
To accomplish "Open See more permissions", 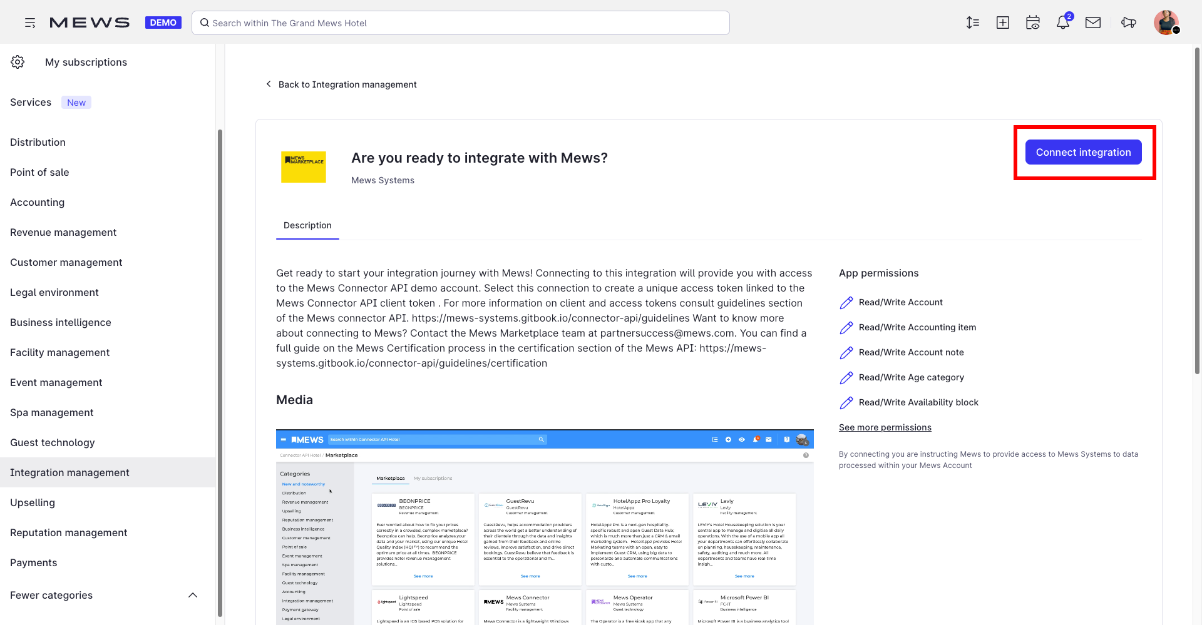I will coord(885,427).
